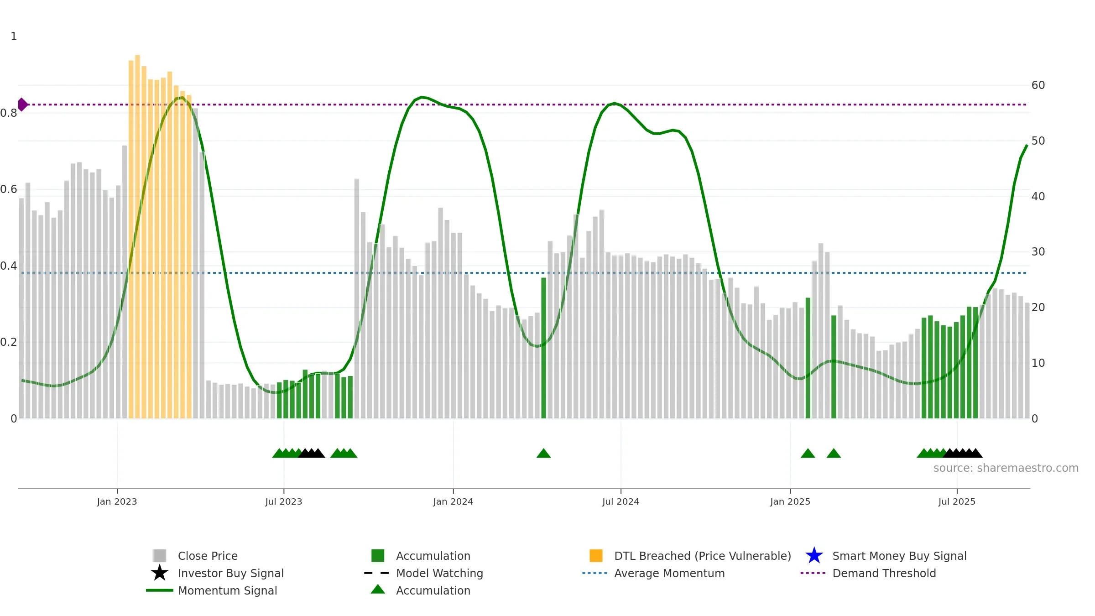
Task: Click the Jan 2024 axis label
Action: [x=453, y=502]
